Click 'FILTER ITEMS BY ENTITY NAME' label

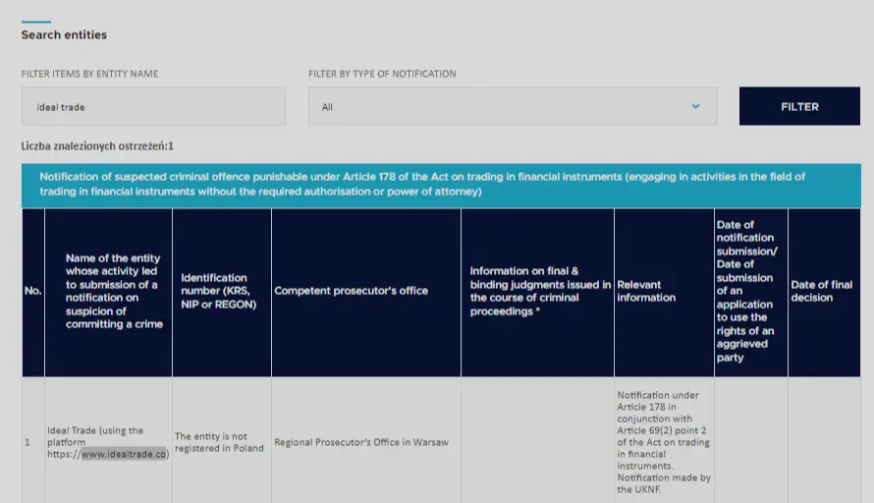point(89,74)
